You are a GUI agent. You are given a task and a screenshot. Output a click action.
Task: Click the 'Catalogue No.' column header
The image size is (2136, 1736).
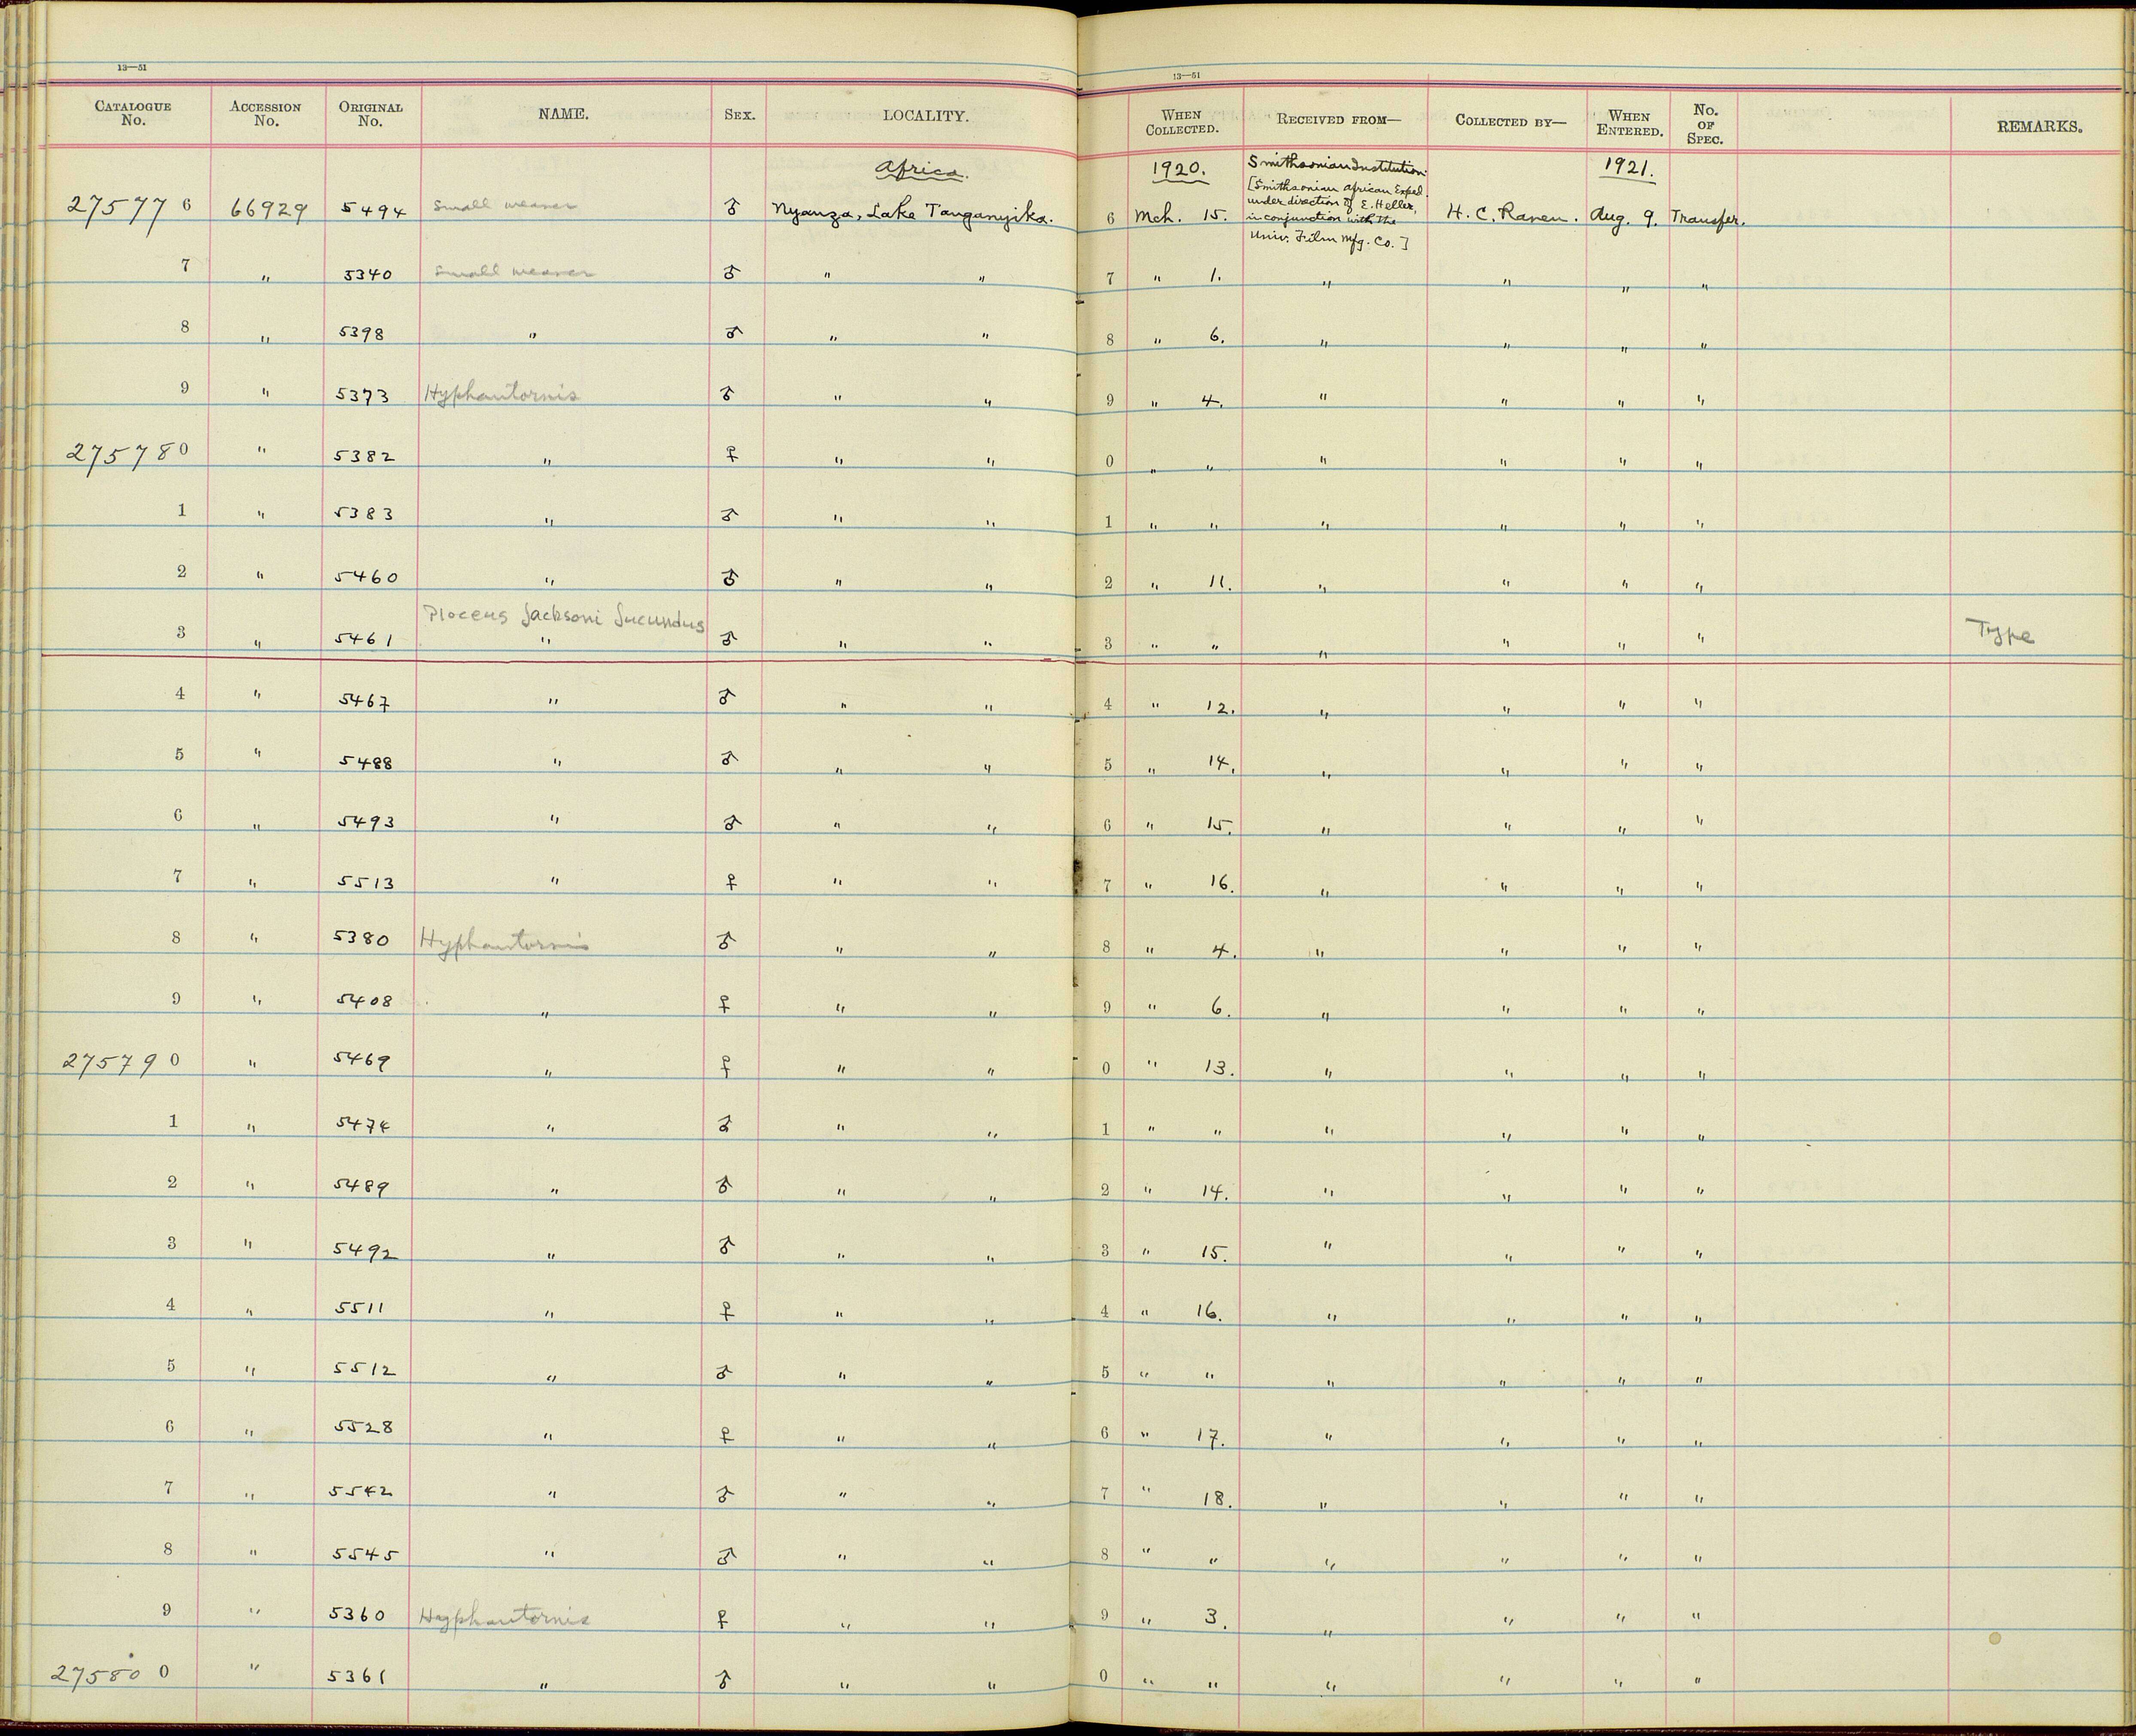click(x=133, y=113)
